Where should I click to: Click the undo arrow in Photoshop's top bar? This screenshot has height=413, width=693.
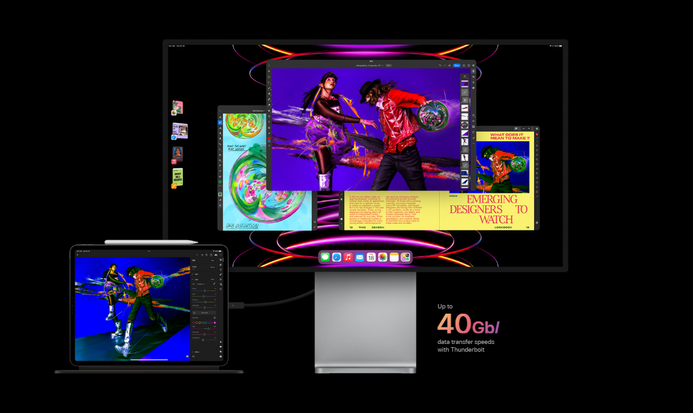[441, 65]
